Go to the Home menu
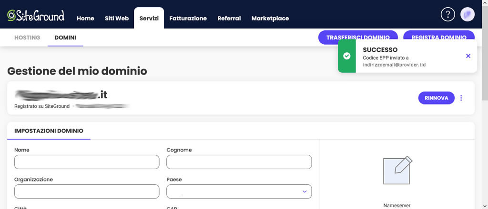This screenshot has height=209, width=488. coord(86,19)
